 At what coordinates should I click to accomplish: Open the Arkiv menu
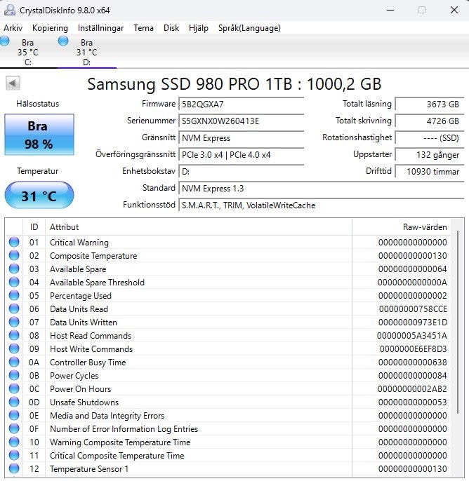tap(13, 28)
